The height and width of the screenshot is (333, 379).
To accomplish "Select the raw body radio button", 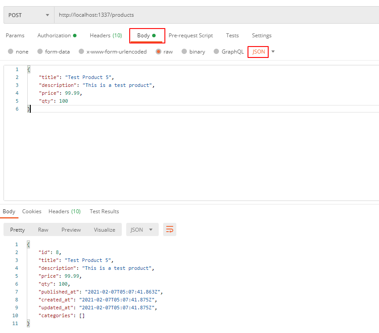I will [158, 52].
